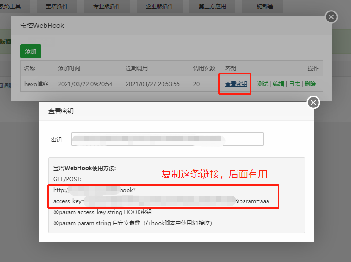This screenshot has height=262, width=351.
Task: Run 测试 on the hexo博客 hook
Action: click(x=263, y=84)
